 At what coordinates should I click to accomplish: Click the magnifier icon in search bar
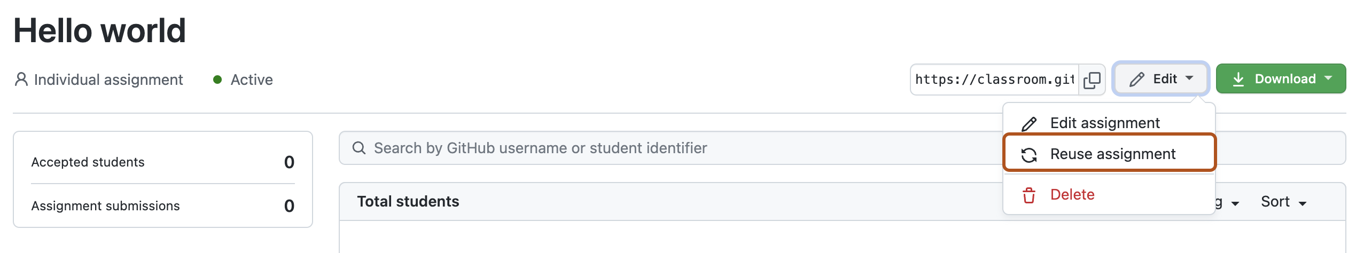point(359,148)
